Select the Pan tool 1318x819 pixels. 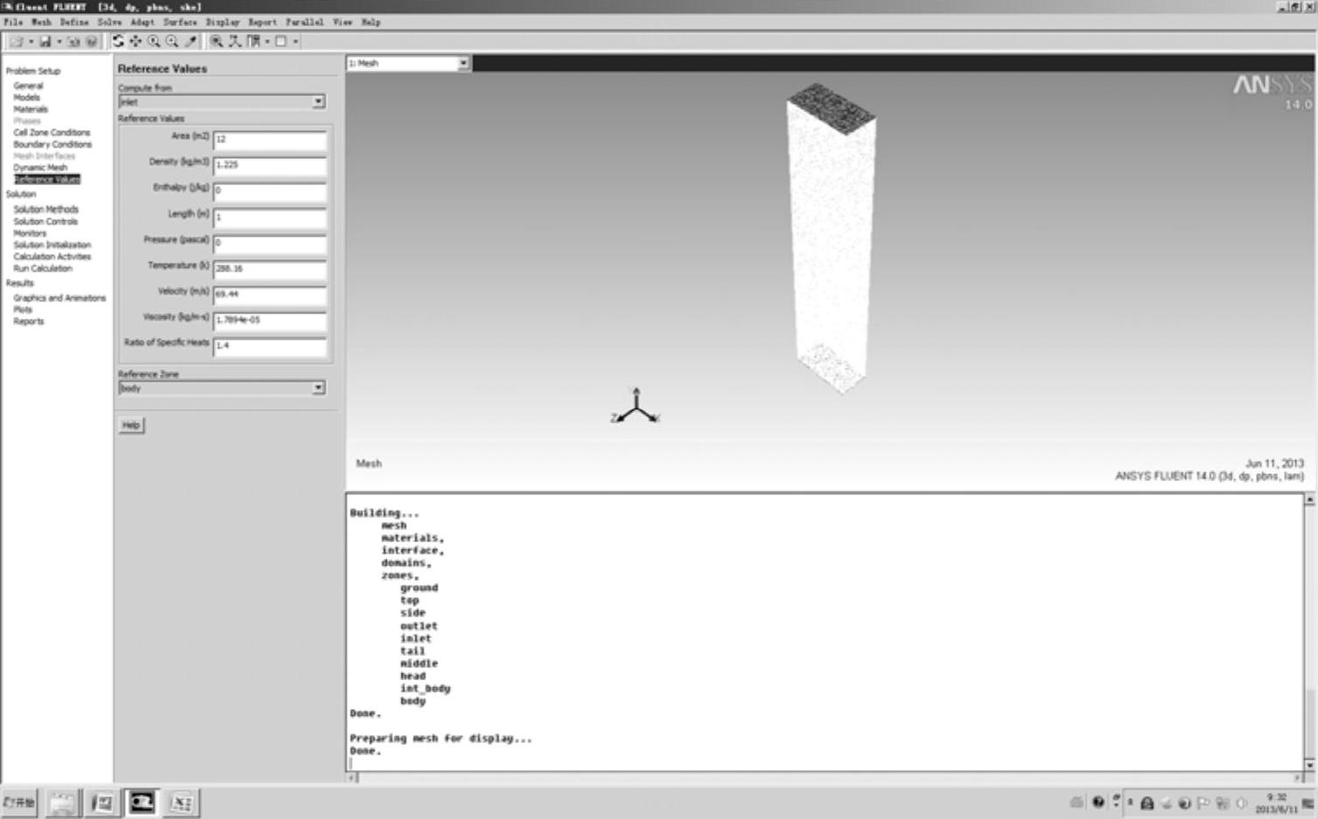pos(135,41)
